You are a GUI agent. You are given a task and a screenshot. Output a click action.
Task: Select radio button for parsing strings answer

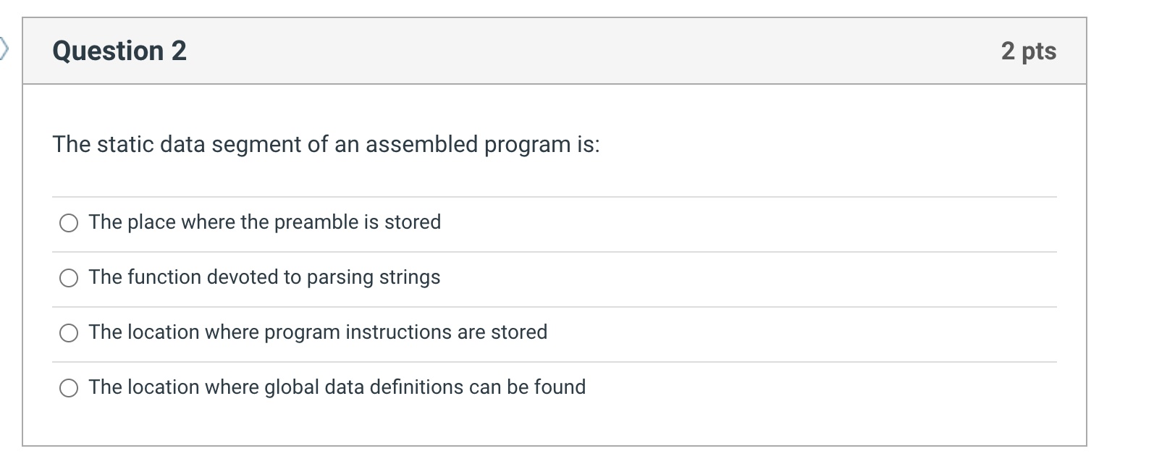coord(68,277)
